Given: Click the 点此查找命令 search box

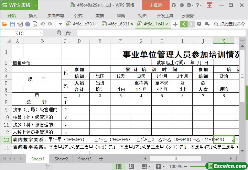Looking at the screenshot, I should tap(229, 24).
